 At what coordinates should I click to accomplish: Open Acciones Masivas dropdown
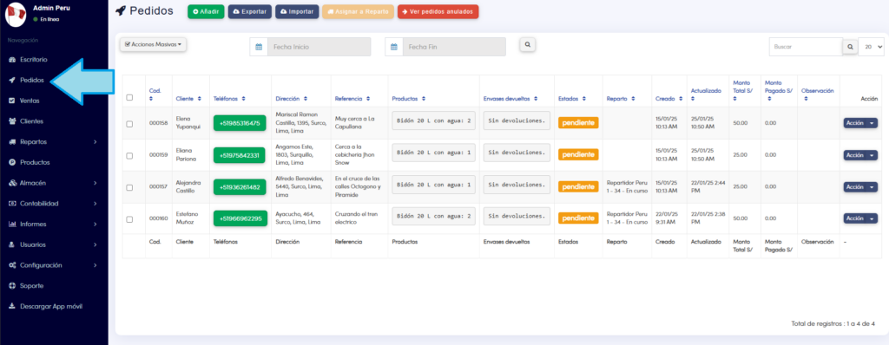[153, 44]
